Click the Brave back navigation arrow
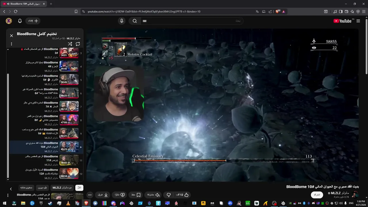368x207 pixels. point(4,11)
